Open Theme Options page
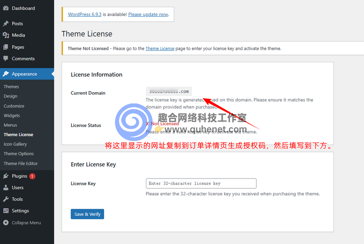 click(x=19, y=154)
